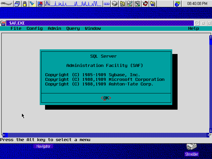Image resolution: width=212 pixels, height=159 pixels.
Task: Click the red cube icon in WarpCenter
Action: pos(145,4)
